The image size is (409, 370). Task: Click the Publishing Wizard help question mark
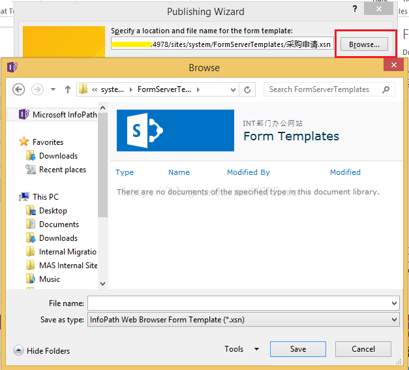(355, 9)
